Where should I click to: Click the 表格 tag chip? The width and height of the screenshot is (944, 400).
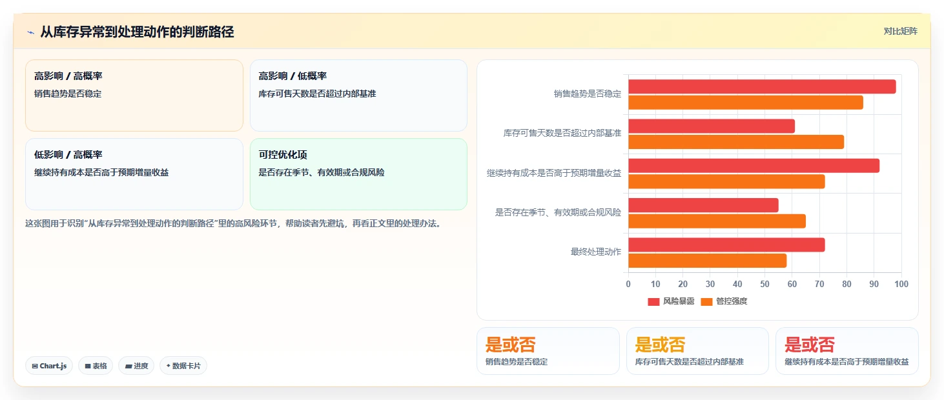coord(96,366)
